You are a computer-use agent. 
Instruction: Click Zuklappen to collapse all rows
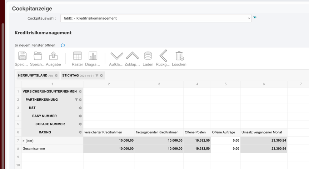pyautogui.click(x=132, y=56)
